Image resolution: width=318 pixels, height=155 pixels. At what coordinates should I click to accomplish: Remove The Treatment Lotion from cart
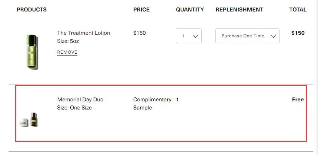pos(67,52)
